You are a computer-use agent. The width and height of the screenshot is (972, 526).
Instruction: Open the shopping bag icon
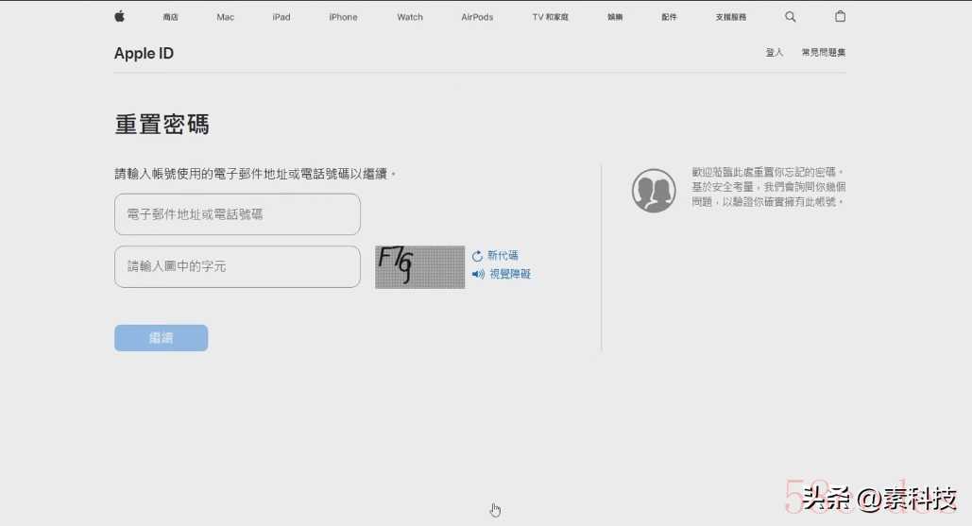[x=840, y=16]
